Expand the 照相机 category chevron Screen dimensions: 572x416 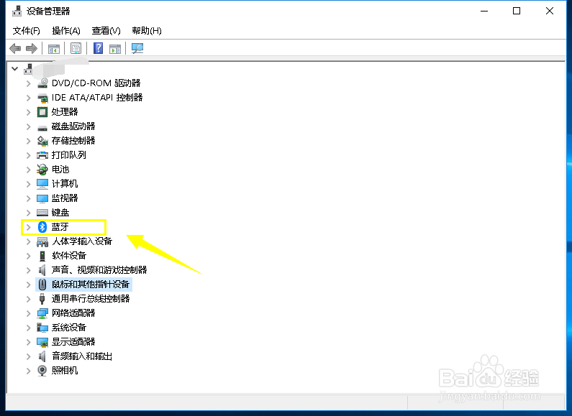tap(29, 371)
